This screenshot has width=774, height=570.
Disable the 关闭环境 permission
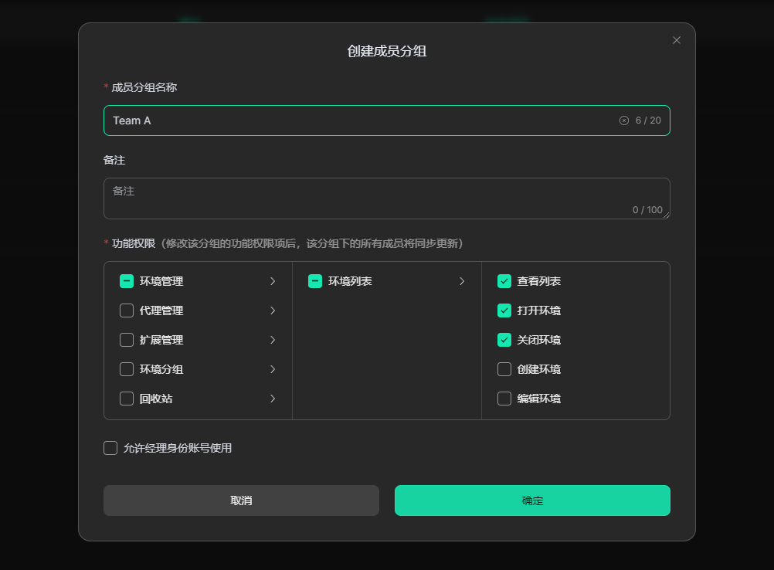click(x=504, y=340)
